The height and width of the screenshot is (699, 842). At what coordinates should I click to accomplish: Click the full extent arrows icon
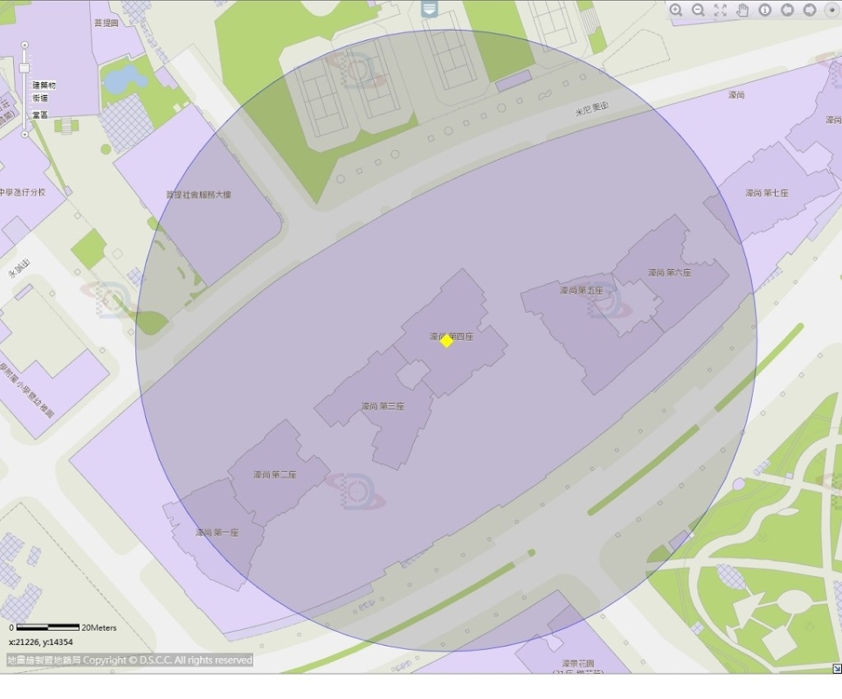721,10
